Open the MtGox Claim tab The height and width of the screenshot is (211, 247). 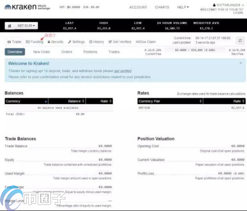tap(146, 42)
